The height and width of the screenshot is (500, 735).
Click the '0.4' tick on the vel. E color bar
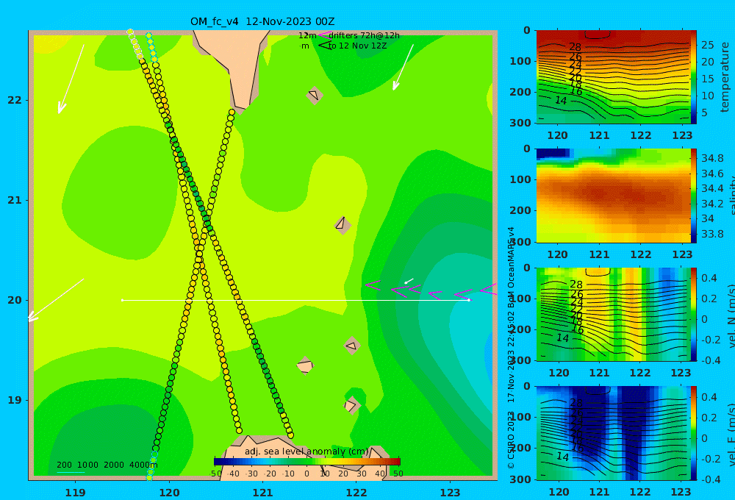pos(709,397)
